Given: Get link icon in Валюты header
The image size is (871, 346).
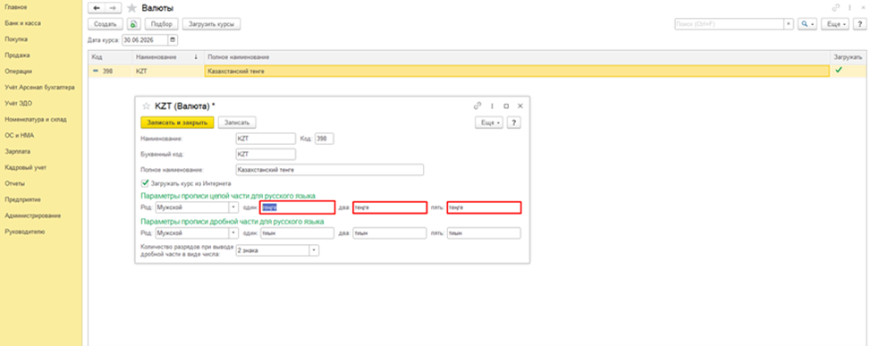Looking at the screenshot, I should pyautogui.click(x=835, y=8).
